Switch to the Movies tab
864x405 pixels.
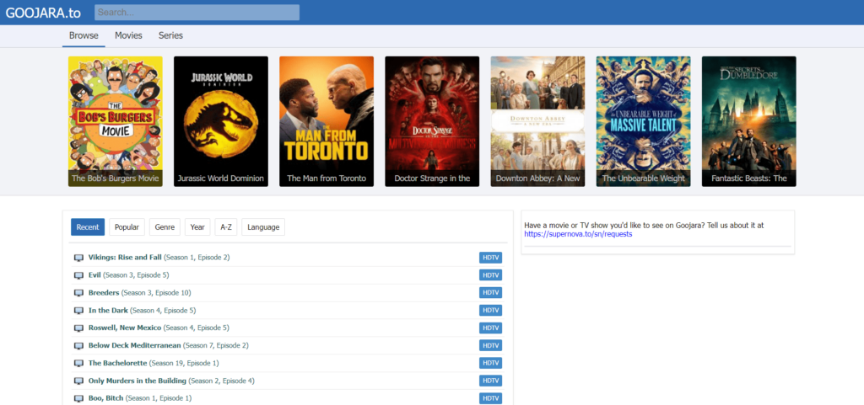click(x=128, y=35)
